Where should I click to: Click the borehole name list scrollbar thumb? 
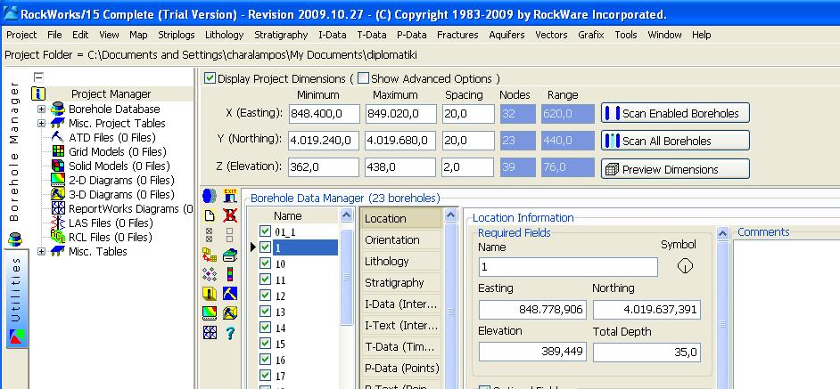point(347,277)
